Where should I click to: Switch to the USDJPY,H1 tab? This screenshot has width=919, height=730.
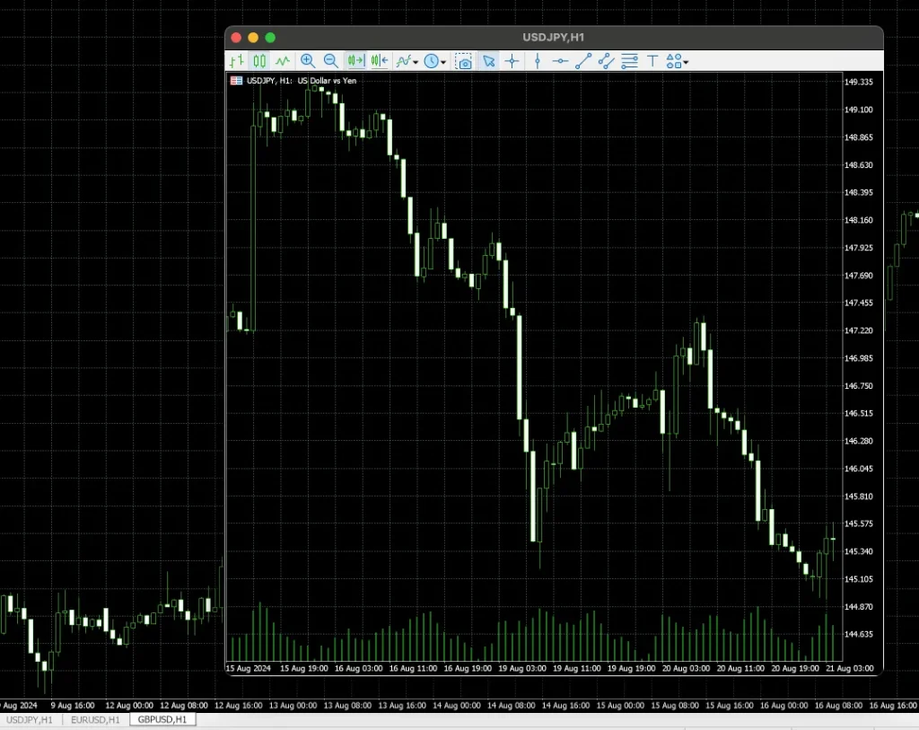pyautogui.click(x=29, y=720)
